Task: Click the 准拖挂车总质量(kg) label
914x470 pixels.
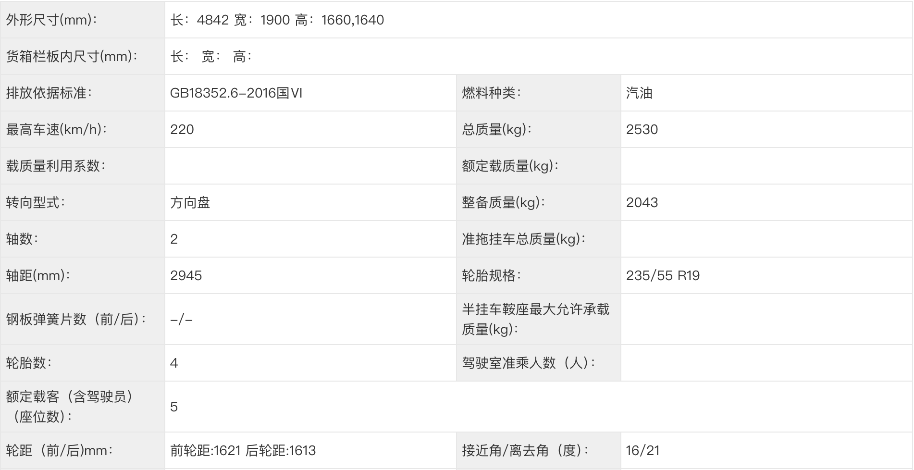Action: (523, 239)
